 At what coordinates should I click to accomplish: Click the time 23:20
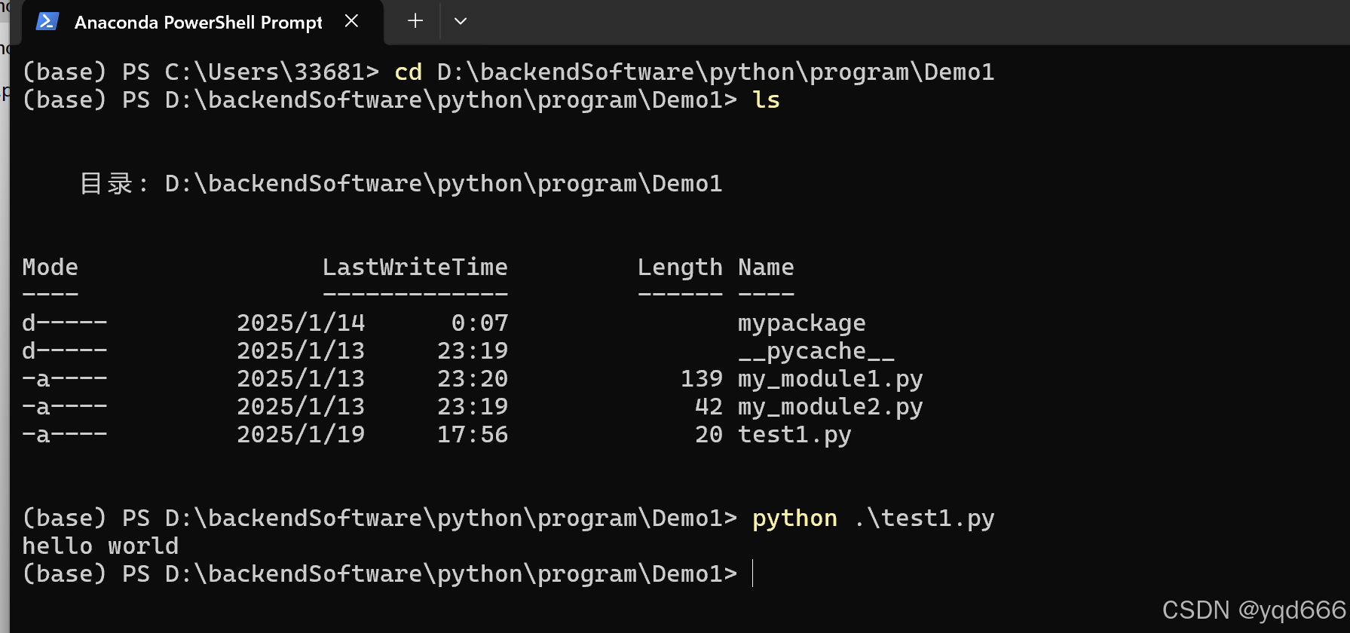[473, 378]
